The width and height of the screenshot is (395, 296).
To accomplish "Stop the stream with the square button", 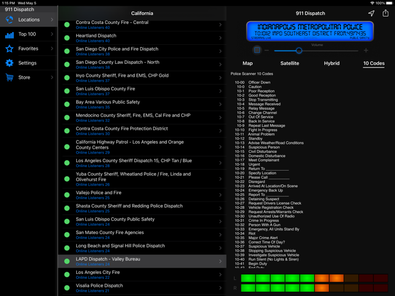I will click(x=257, y=50).
